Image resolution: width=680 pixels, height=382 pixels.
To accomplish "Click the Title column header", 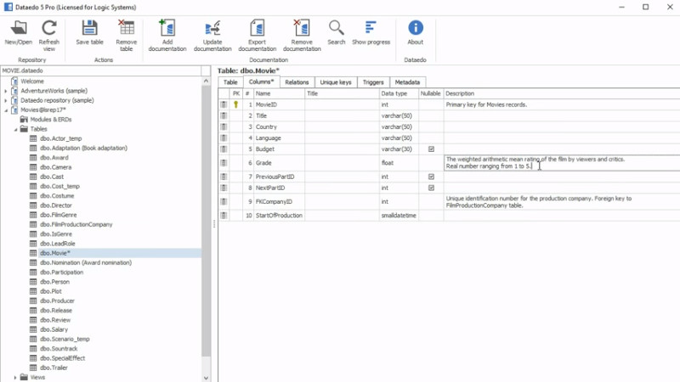I will (342, 93).
